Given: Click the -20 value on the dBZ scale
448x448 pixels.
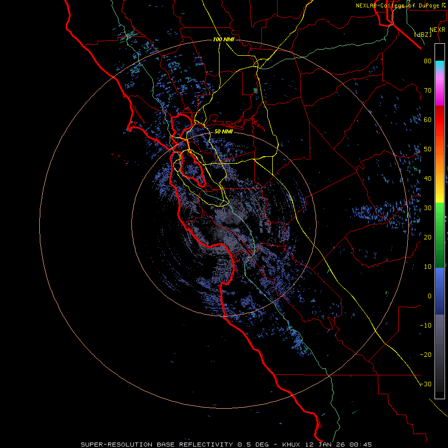Looking at the screenshot, I should 426,354.
